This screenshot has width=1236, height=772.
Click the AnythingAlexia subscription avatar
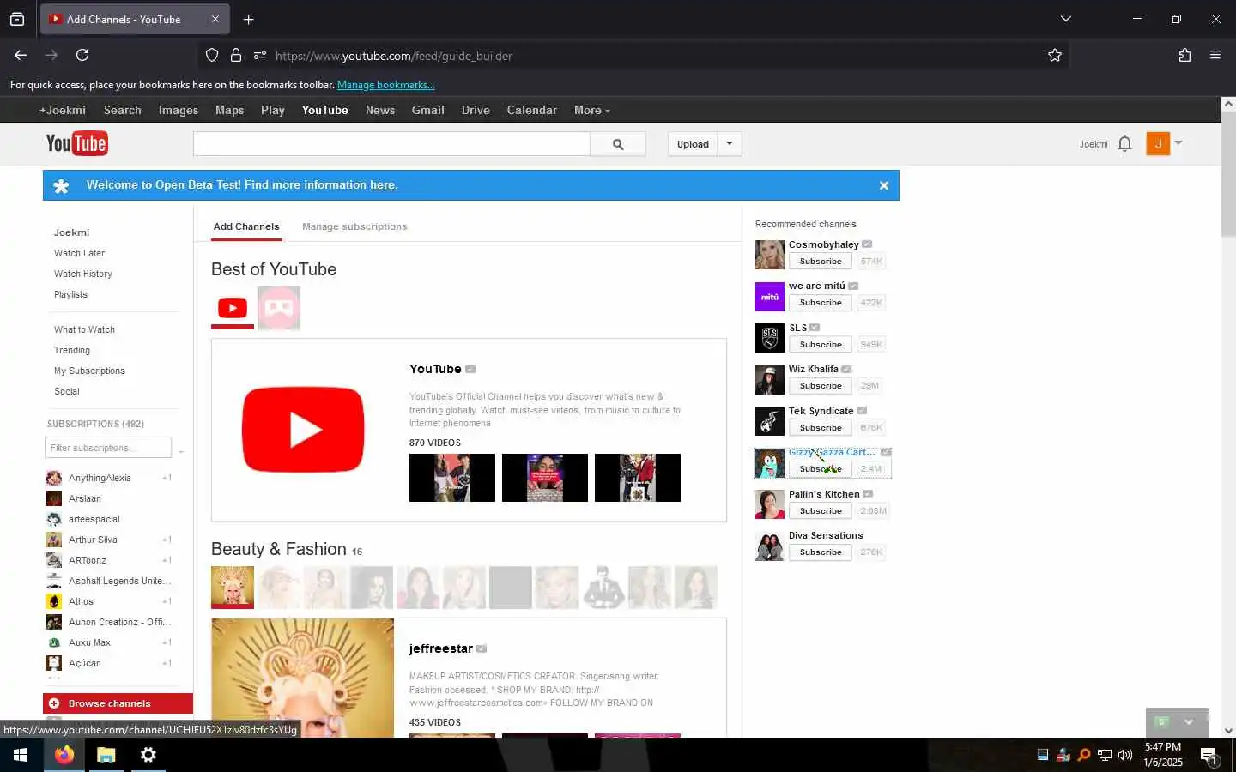[54, 478]
